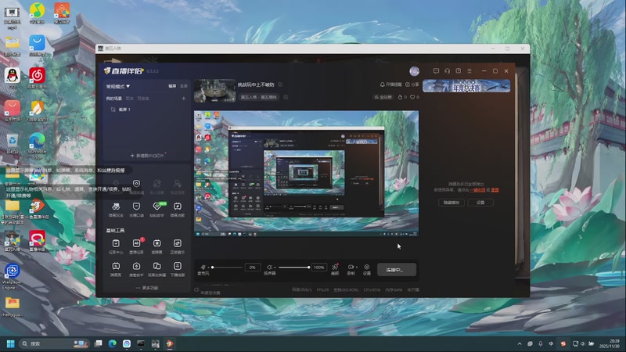Open the 录制 recording options dropdown arrow
Viewport: 626px width, 352px height.
click(356, 267)
